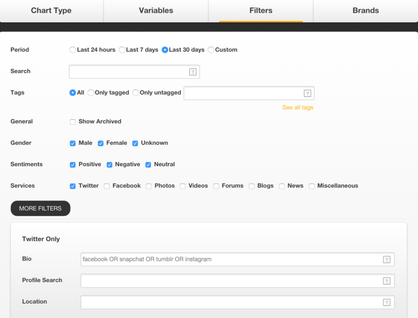Select Only tagged radio option
Viewport: 418px width, 318px height.
pos(91,93)
